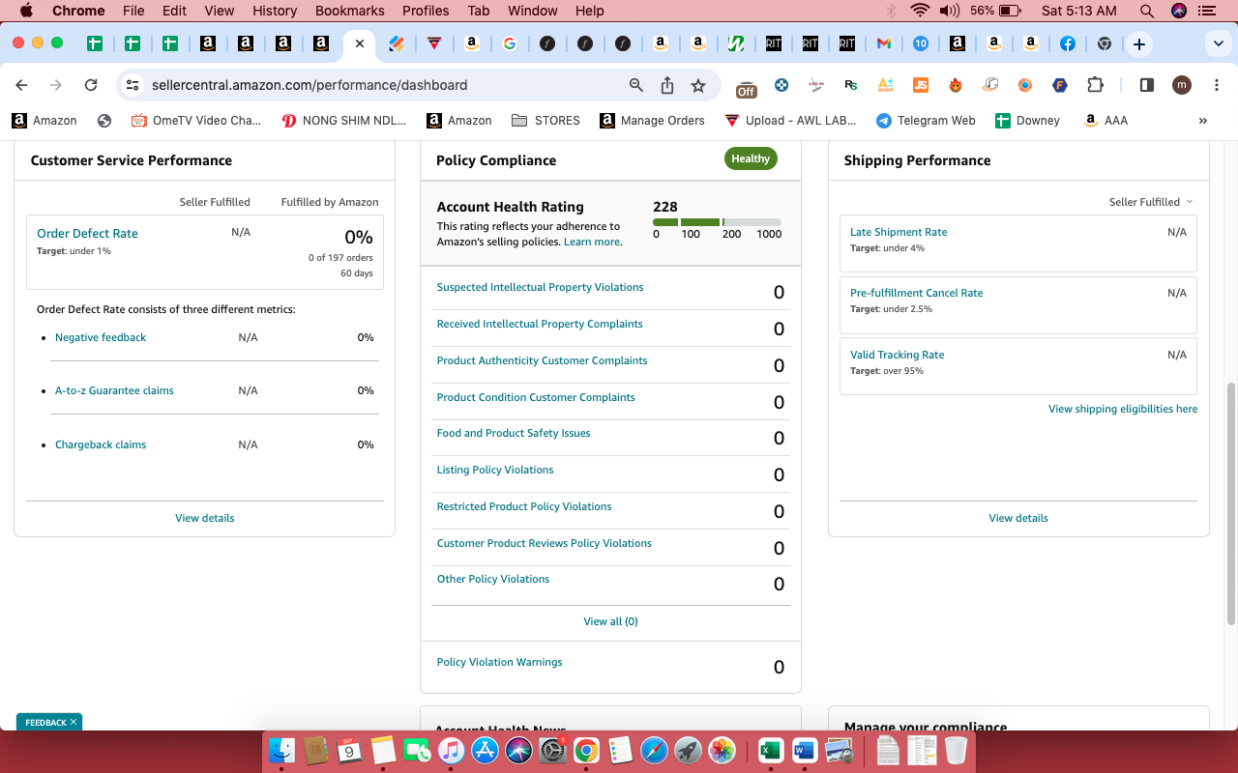Image resolution: width=1238 pixels, height=773 pixels.
Task: Click the orange JS extension icon
Action: click(x=921, y=85)
